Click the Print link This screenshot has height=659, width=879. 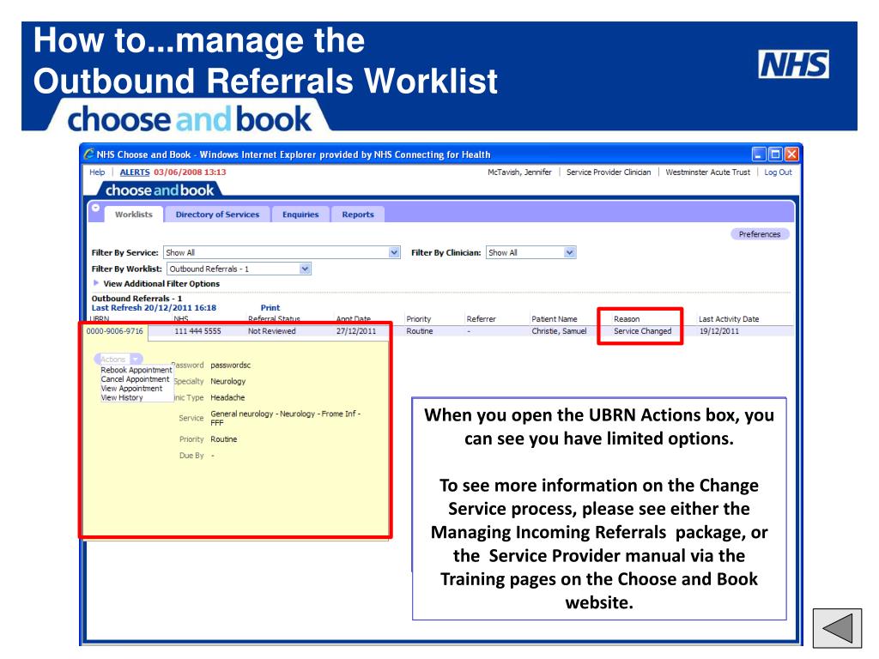tap(270, 308)
